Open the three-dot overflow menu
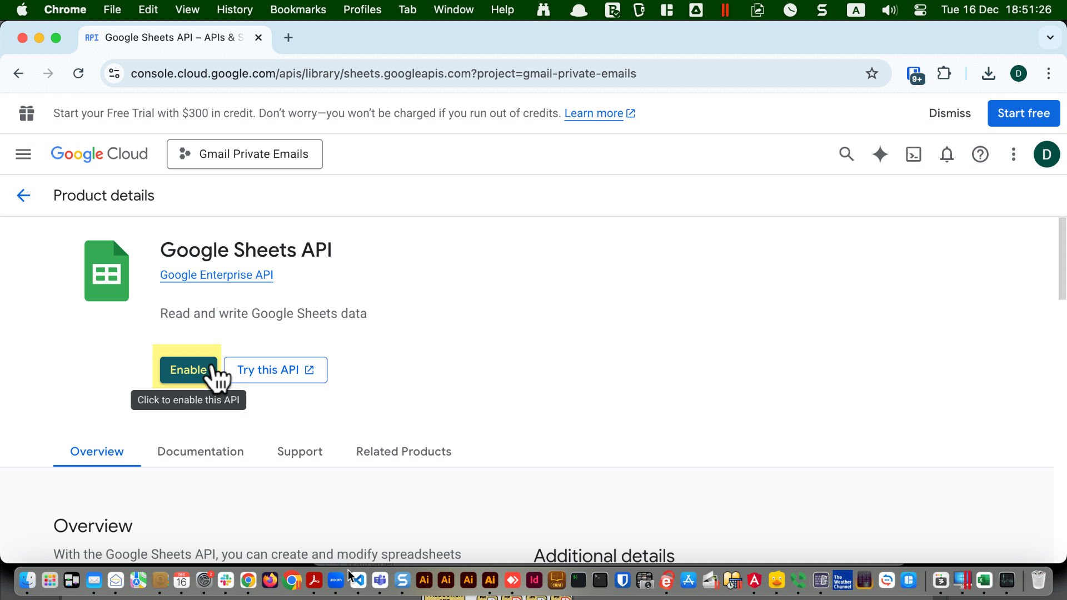The width and height of the screenshot is (1067, 600). pyautogui.click(x=1014, y=154)
